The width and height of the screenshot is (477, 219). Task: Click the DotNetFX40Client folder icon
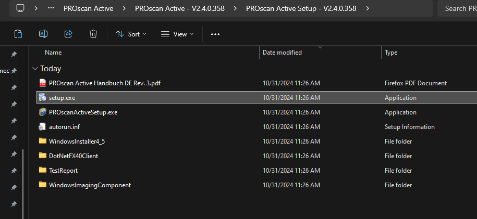(x=43, y=156)
